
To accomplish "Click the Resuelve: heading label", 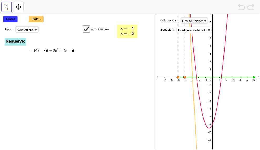I will (x=16, y=41).
